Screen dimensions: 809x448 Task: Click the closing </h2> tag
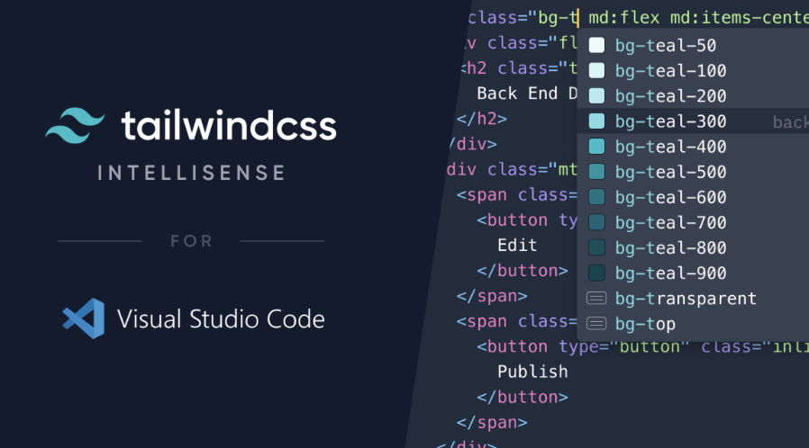pos(482,119)
